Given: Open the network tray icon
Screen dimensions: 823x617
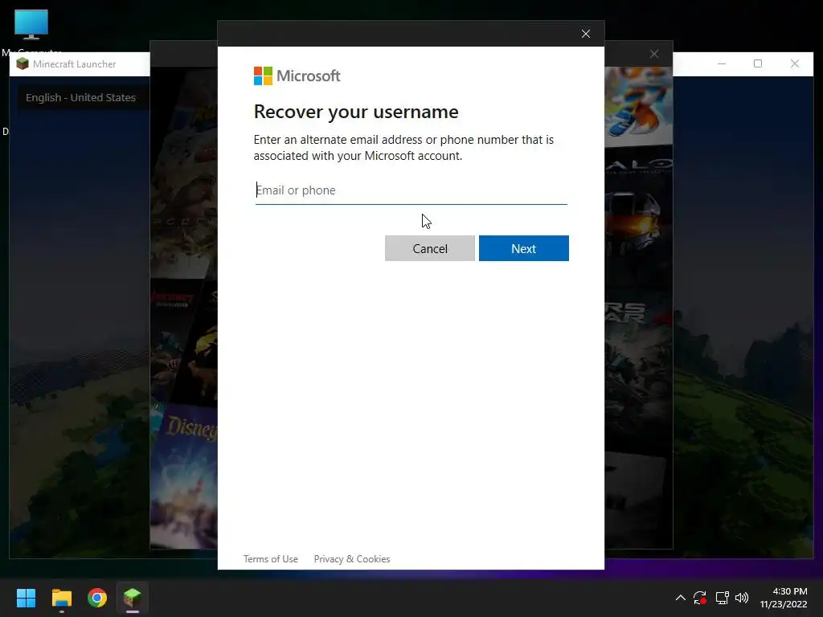Looking at the screenshot, I should coord(722,598).
